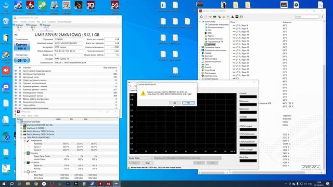Click the AIDA64 search input field

pyautogui.click(x=307, y=17)
